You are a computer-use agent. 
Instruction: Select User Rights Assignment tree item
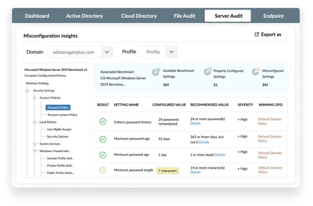pos(59,129)
